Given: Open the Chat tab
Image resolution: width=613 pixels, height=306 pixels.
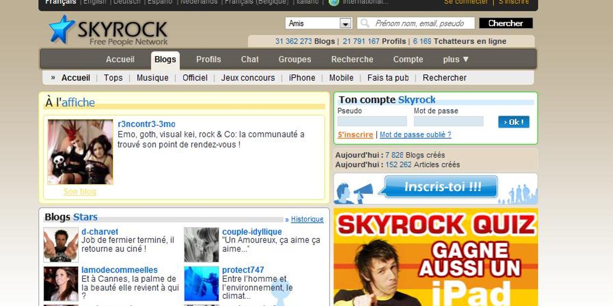Looking at the screenshot, I should pos(249,59).
